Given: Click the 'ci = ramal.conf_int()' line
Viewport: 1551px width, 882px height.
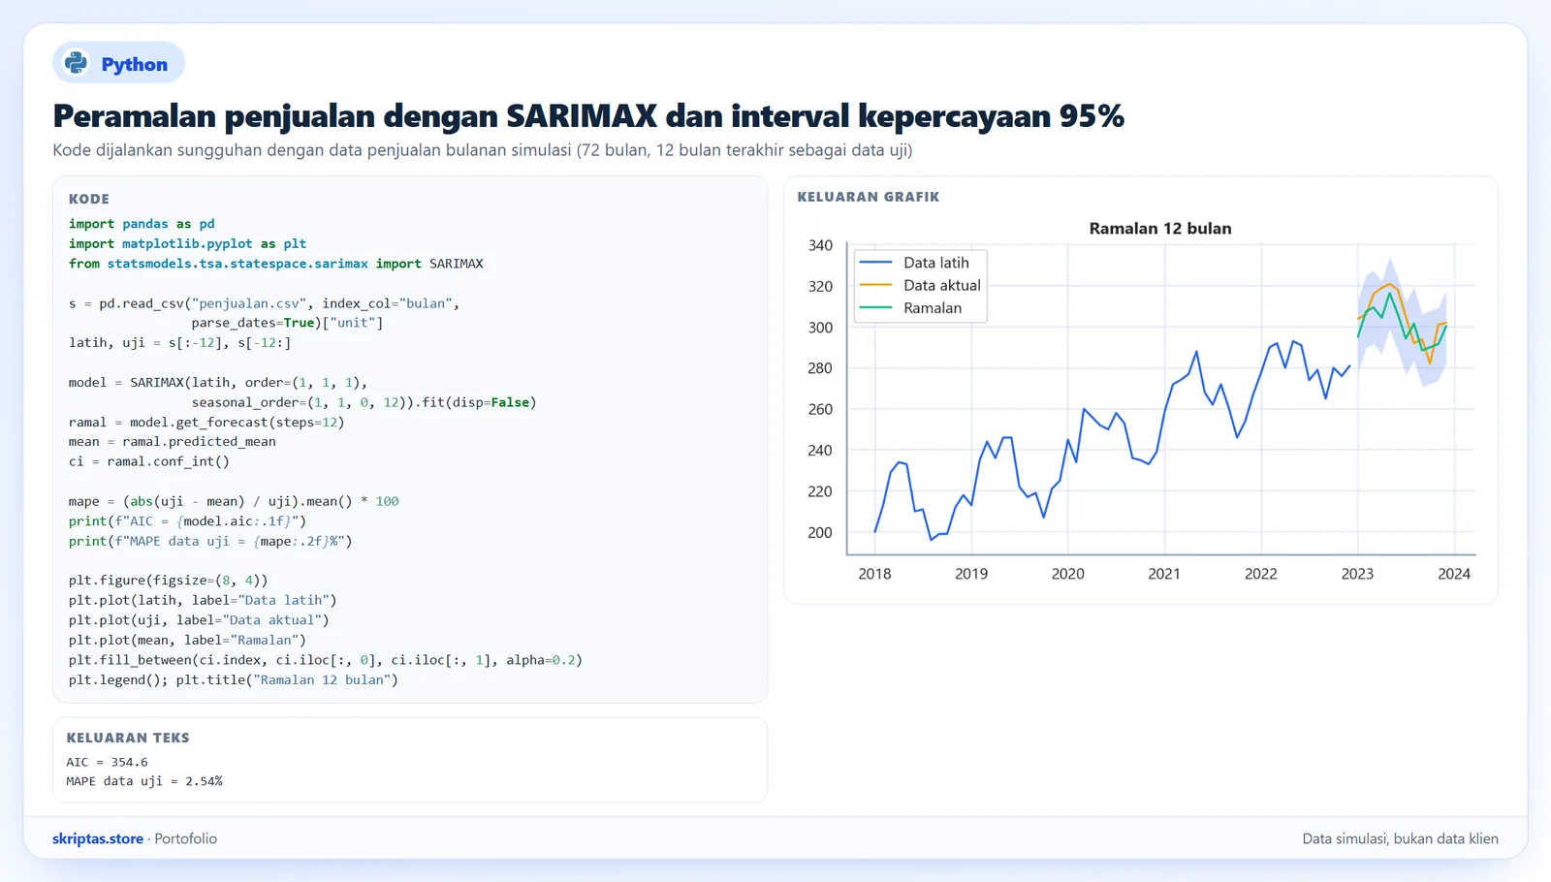Looking at the screenshot, I should [x=149, y=461].
